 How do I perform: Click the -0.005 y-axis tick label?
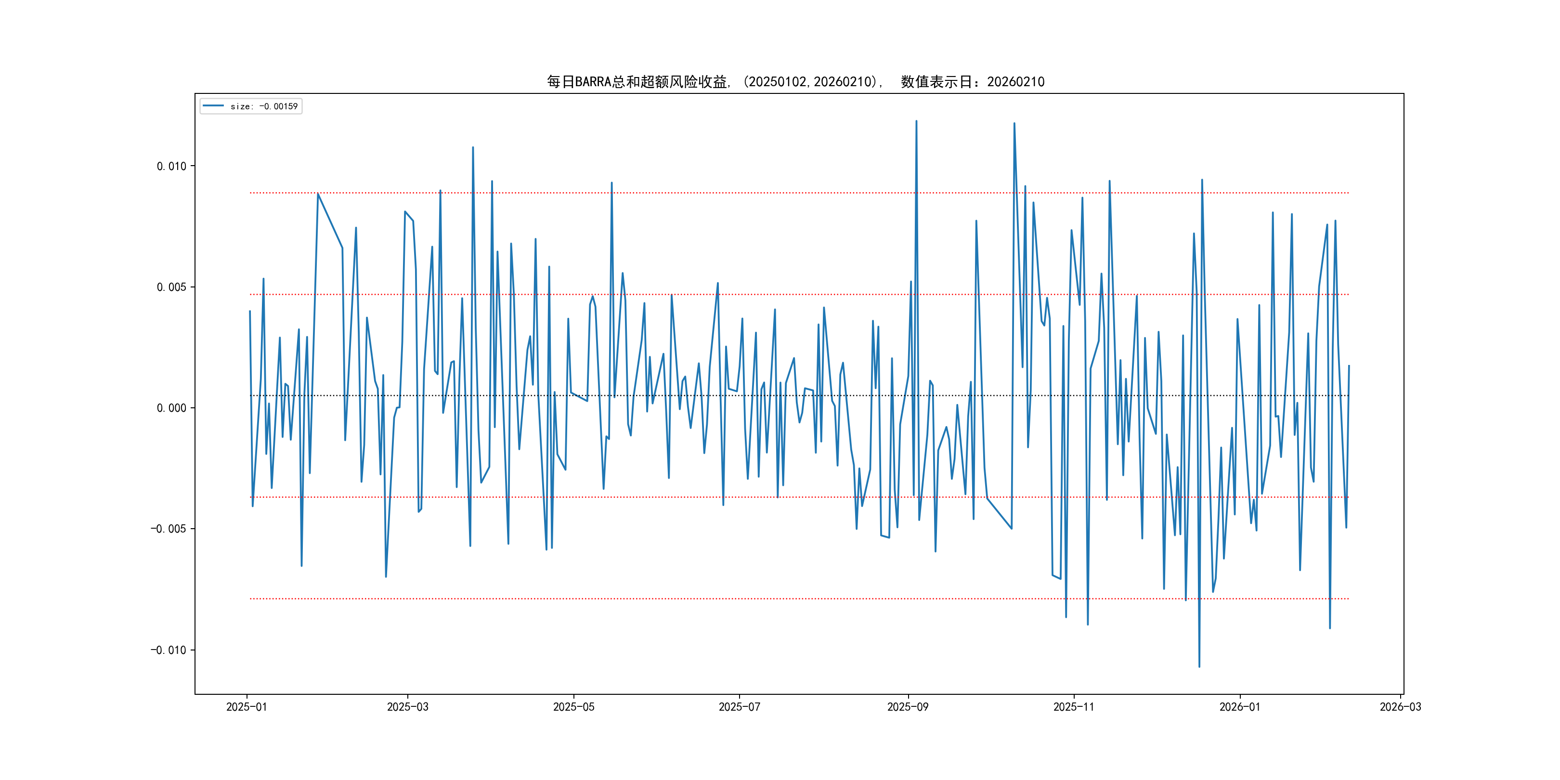click(x=169, y=529)
